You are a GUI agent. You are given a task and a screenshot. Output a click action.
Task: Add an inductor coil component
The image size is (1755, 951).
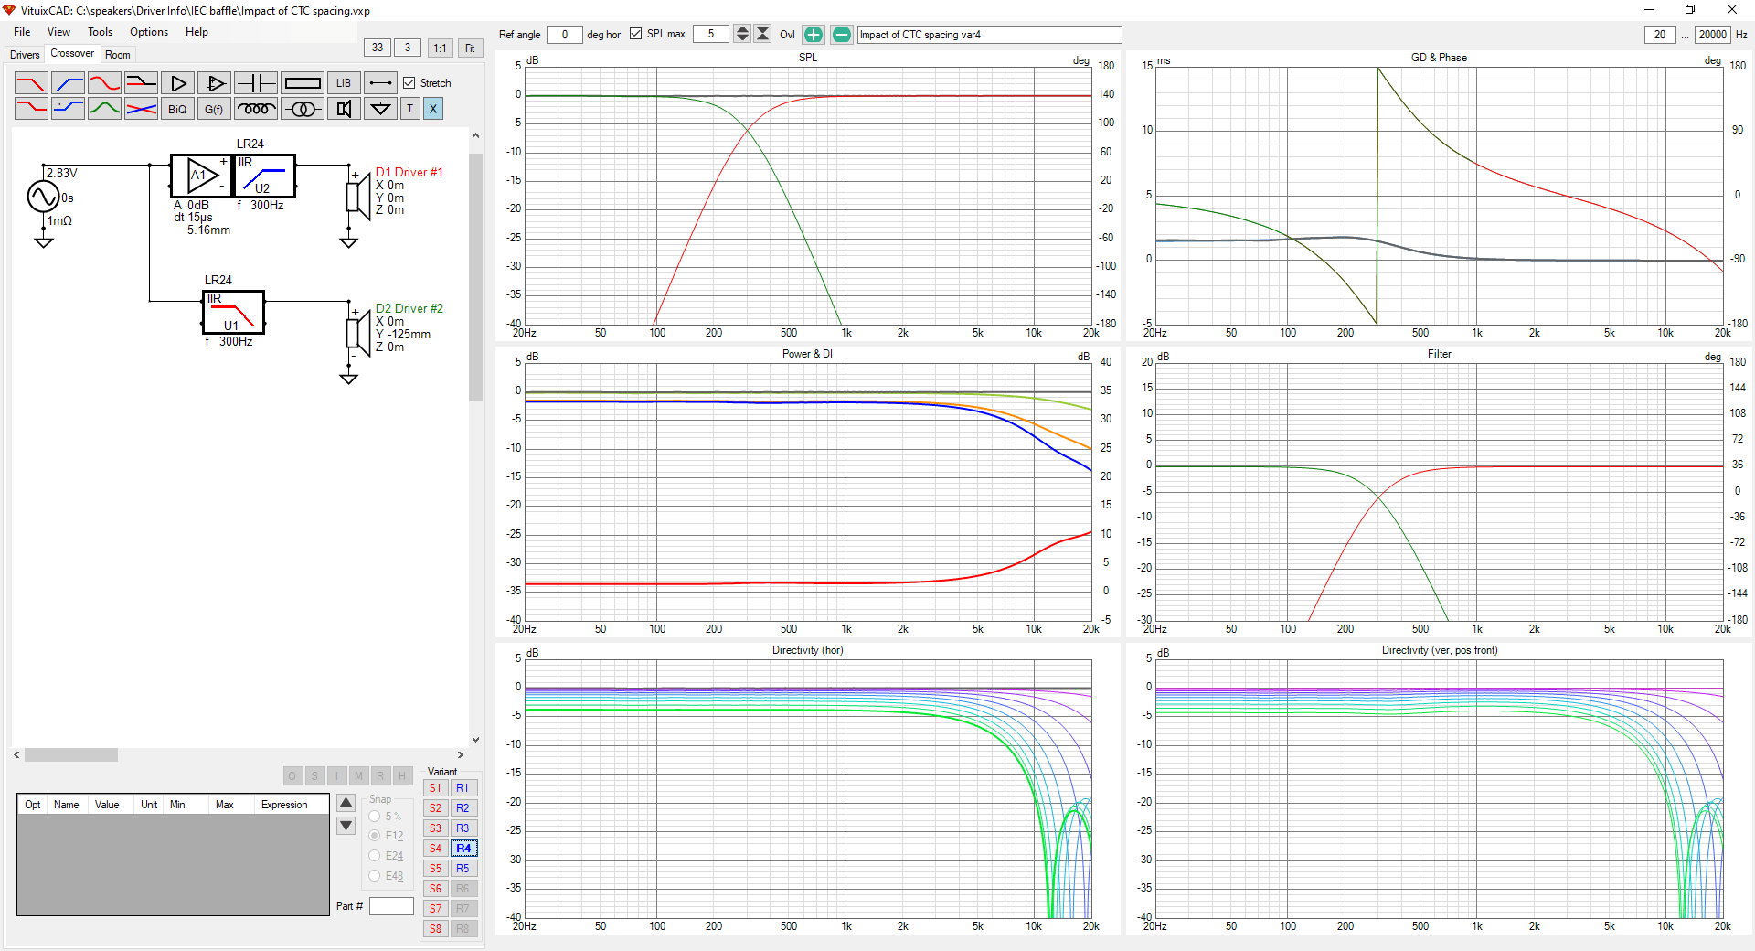(256, 109)
